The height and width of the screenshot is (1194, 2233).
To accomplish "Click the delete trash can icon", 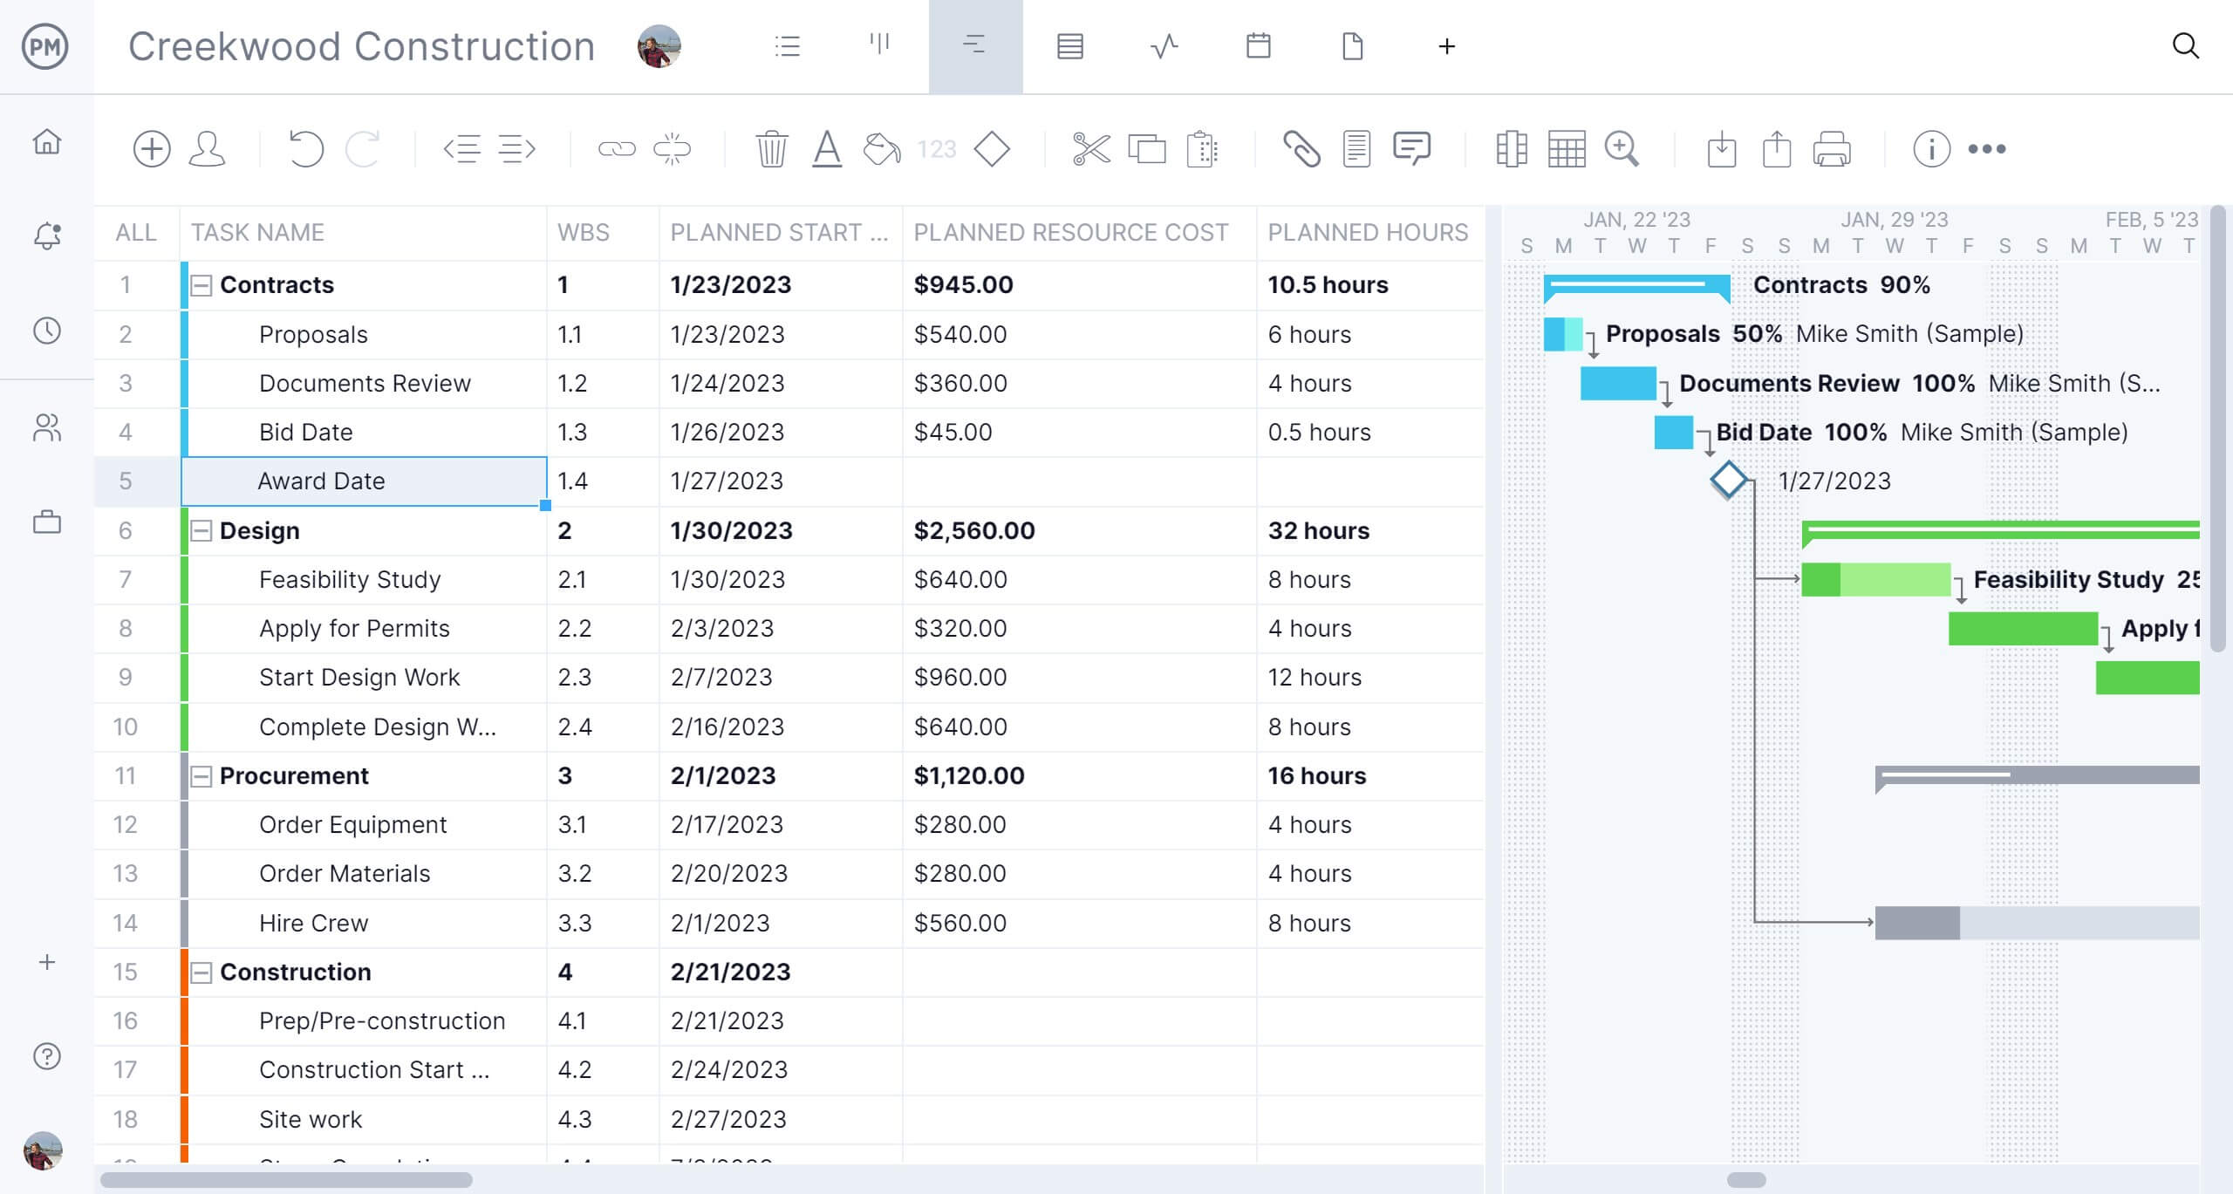I will click(x=771, y=149).
